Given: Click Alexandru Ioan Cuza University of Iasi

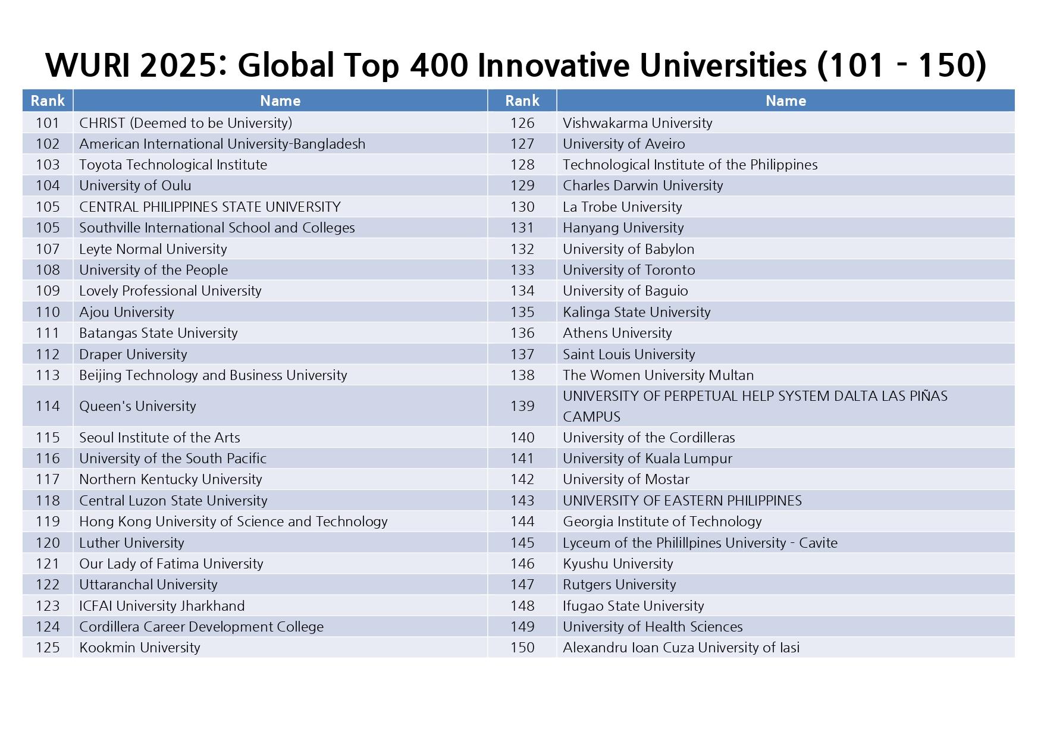Looking at the screenshot, I should 681,648.
